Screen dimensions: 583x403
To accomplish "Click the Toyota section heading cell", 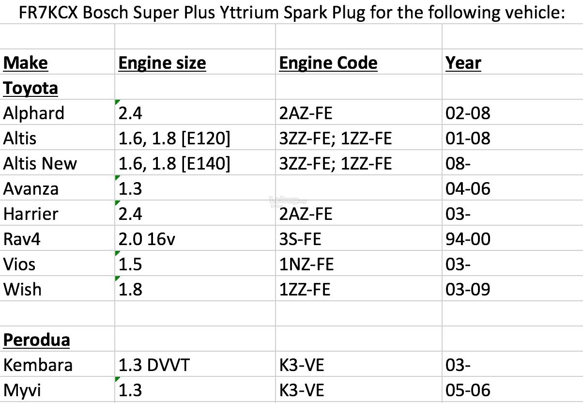I will pyautogui.click(x=31, y=88).
